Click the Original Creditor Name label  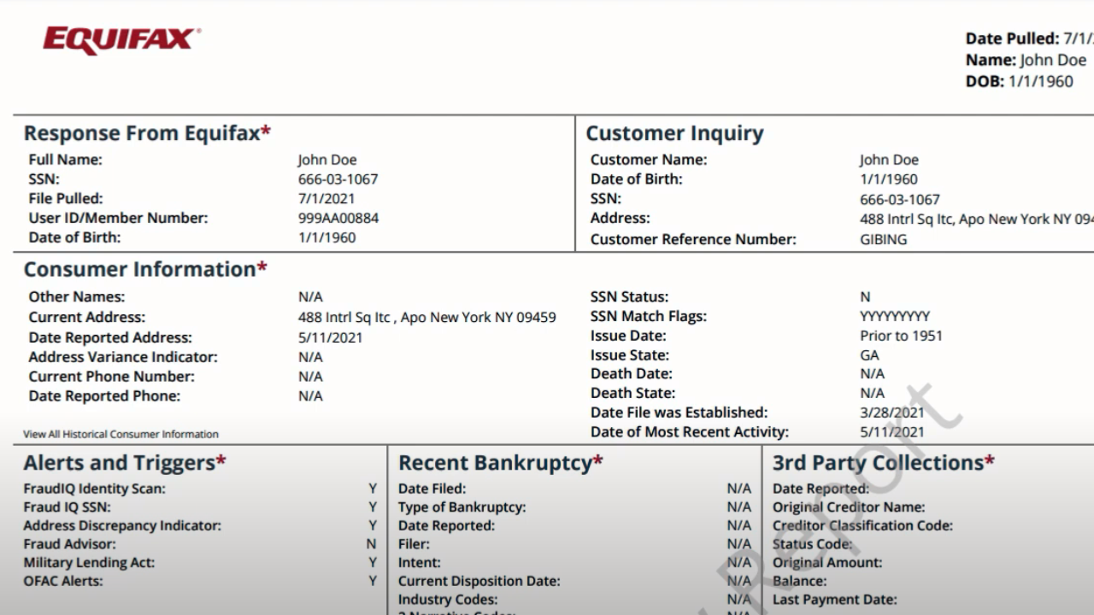[848, 507]
